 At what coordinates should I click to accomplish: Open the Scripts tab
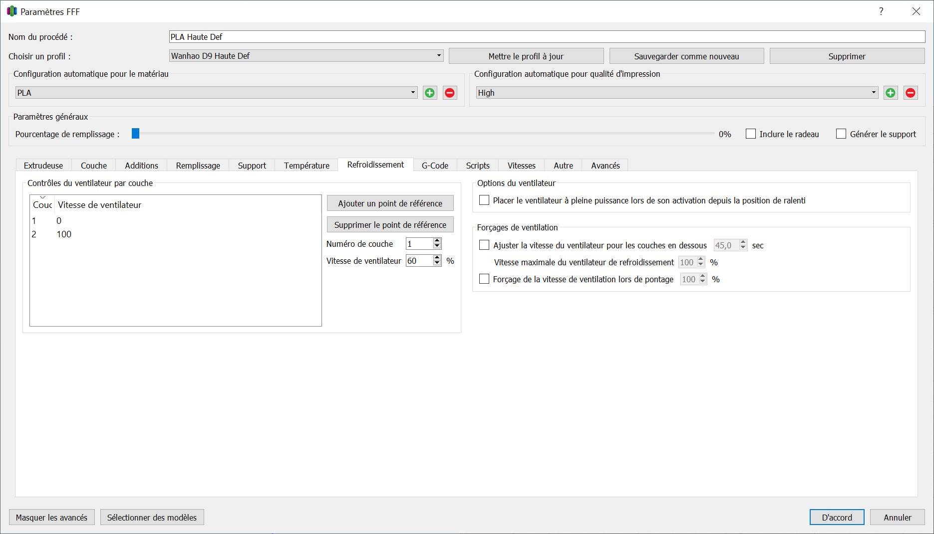(478, 166)
